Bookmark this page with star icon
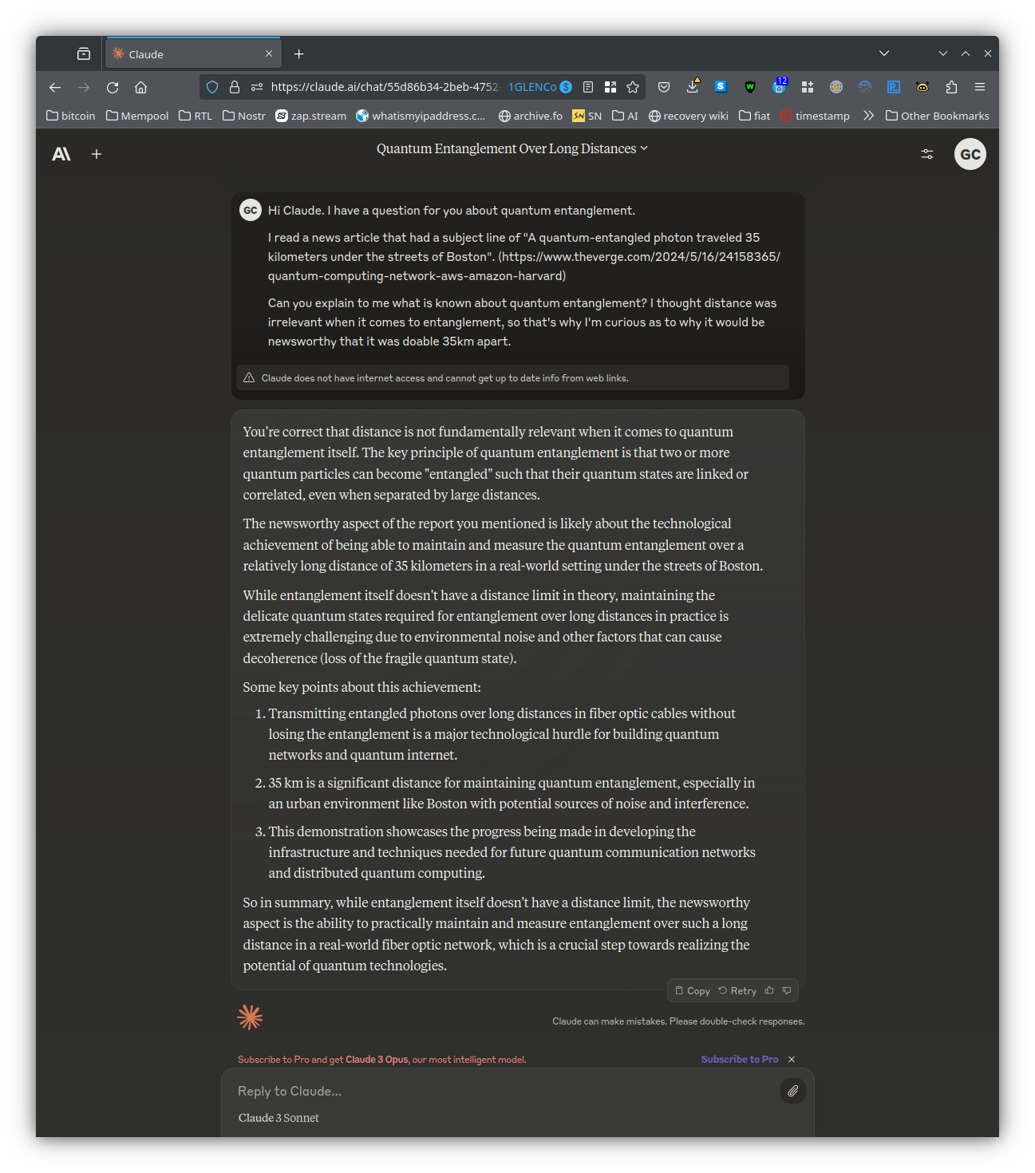Image resolution: width=1035 pixels, height=1173 pixels. pyautogui.click(x=633, y=87)
